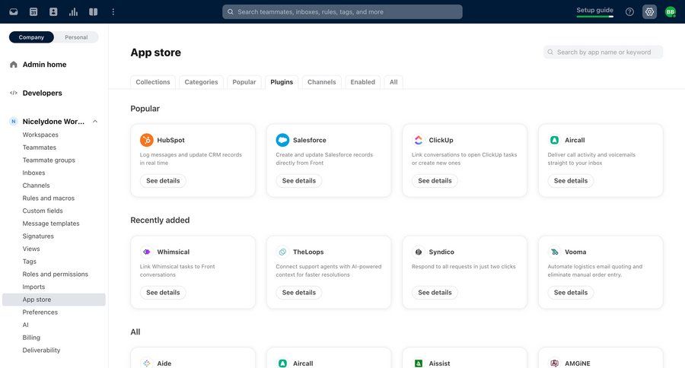The height and width of the screenshot is (368, 685).
Task: Switch to the Channels tab
Action: pos(321,82)
